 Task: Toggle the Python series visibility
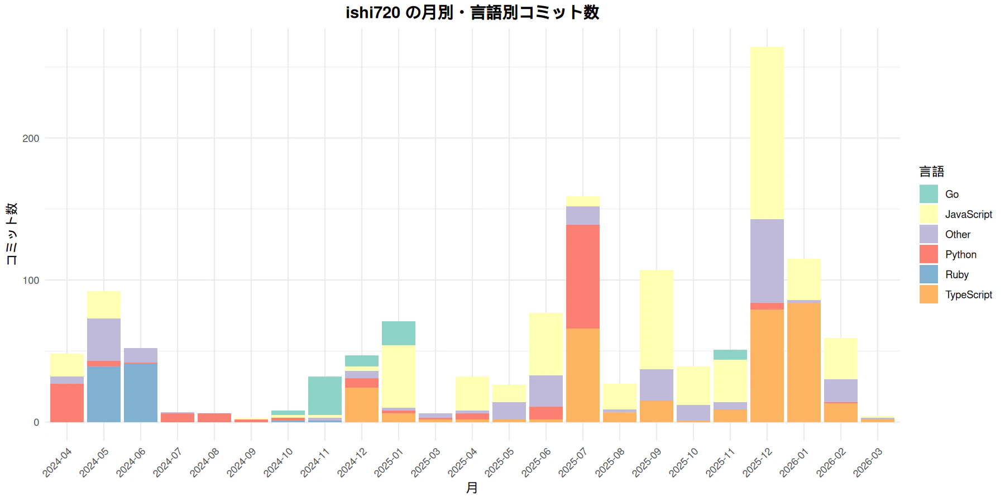point(928,254)
